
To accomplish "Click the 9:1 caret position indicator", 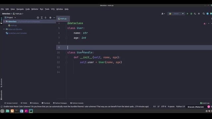I will click(154, 106).
